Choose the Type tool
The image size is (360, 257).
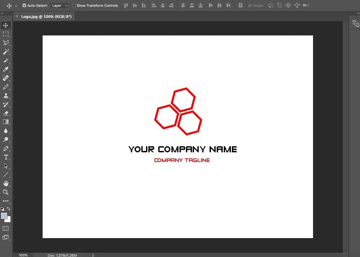pos(6,157)
